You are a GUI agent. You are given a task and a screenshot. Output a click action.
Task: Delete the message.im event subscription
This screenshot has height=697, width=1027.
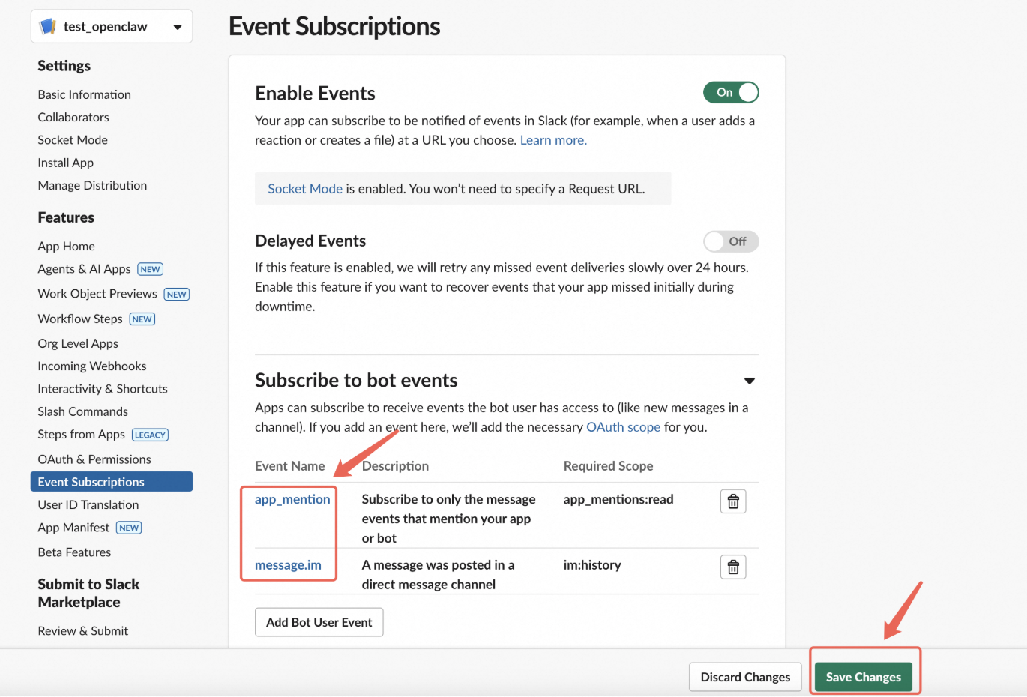(x=733, y=567)
